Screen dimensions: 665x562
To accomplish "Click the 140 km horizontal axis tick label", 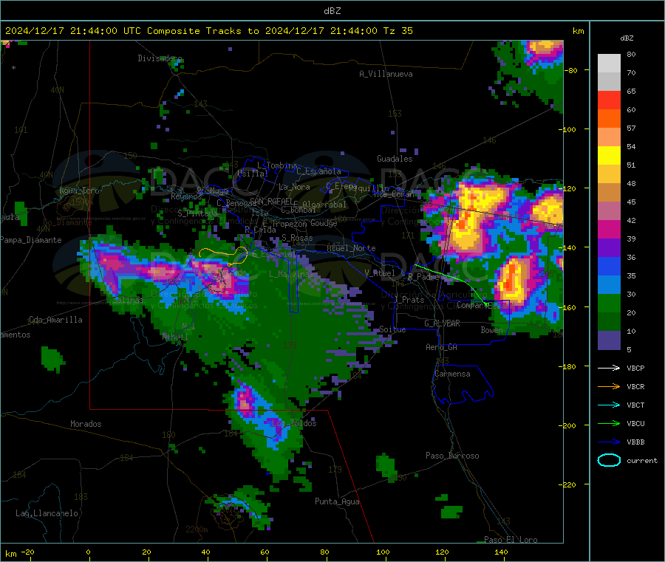I will point(501,552).
